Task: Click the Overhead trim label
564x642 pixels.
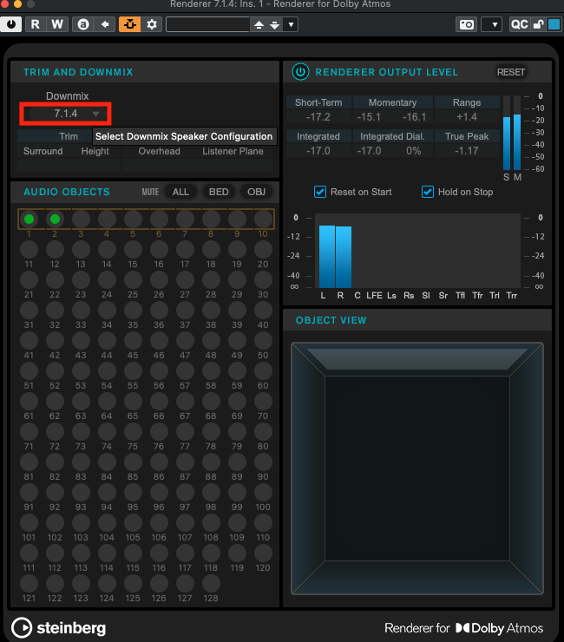Action: point(159,151)
